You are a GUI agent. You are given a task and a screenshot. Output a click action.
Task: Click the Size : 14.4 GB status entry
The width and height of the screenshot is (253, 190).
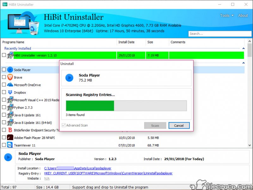(x=47, y=187)
